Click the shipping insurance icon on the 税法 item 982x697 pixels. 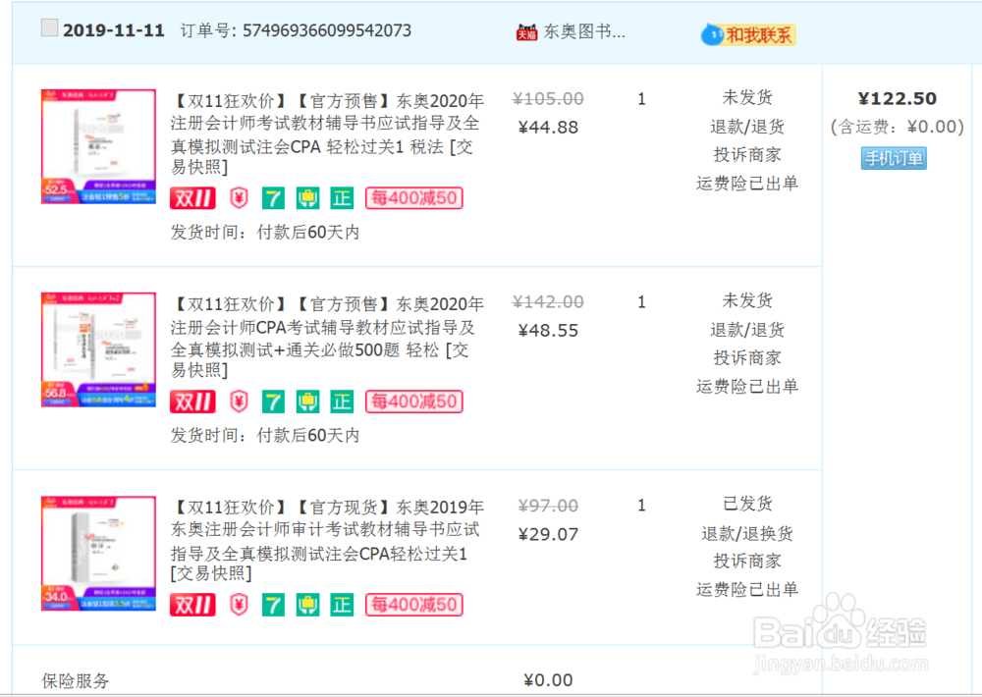[307, 198]
